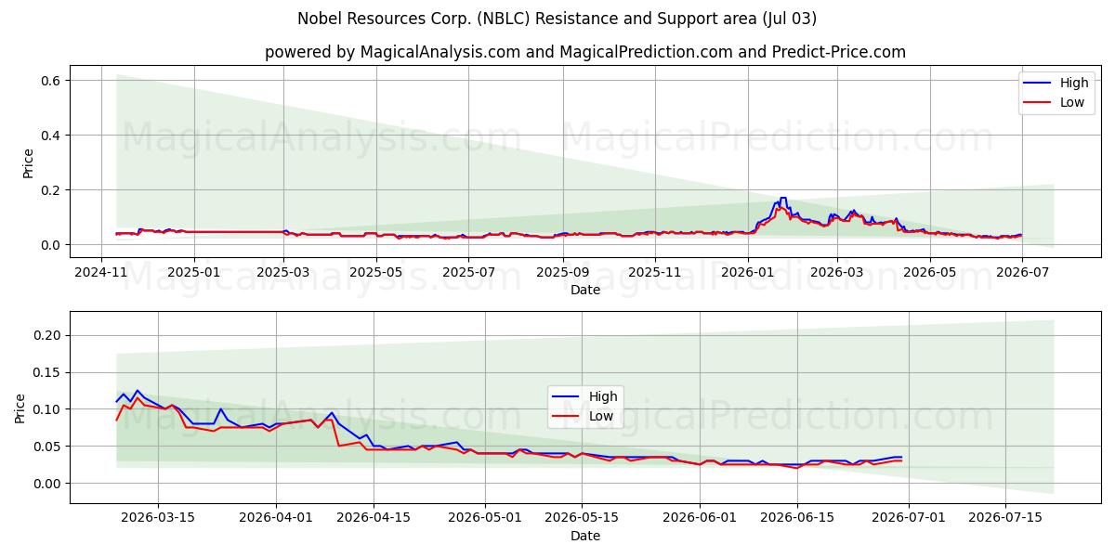Click the '0.6' y-axis tick on top chart
Image resolution: width=1115 pixels, height=557 pixels.
tap(50, 81)
